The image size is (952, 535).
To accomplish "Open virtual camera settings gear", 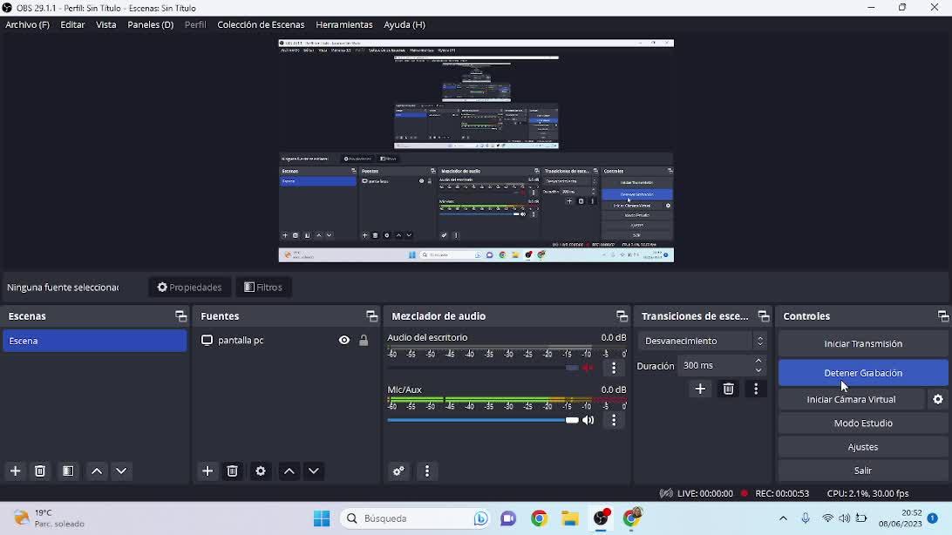I will pos(938,399).
